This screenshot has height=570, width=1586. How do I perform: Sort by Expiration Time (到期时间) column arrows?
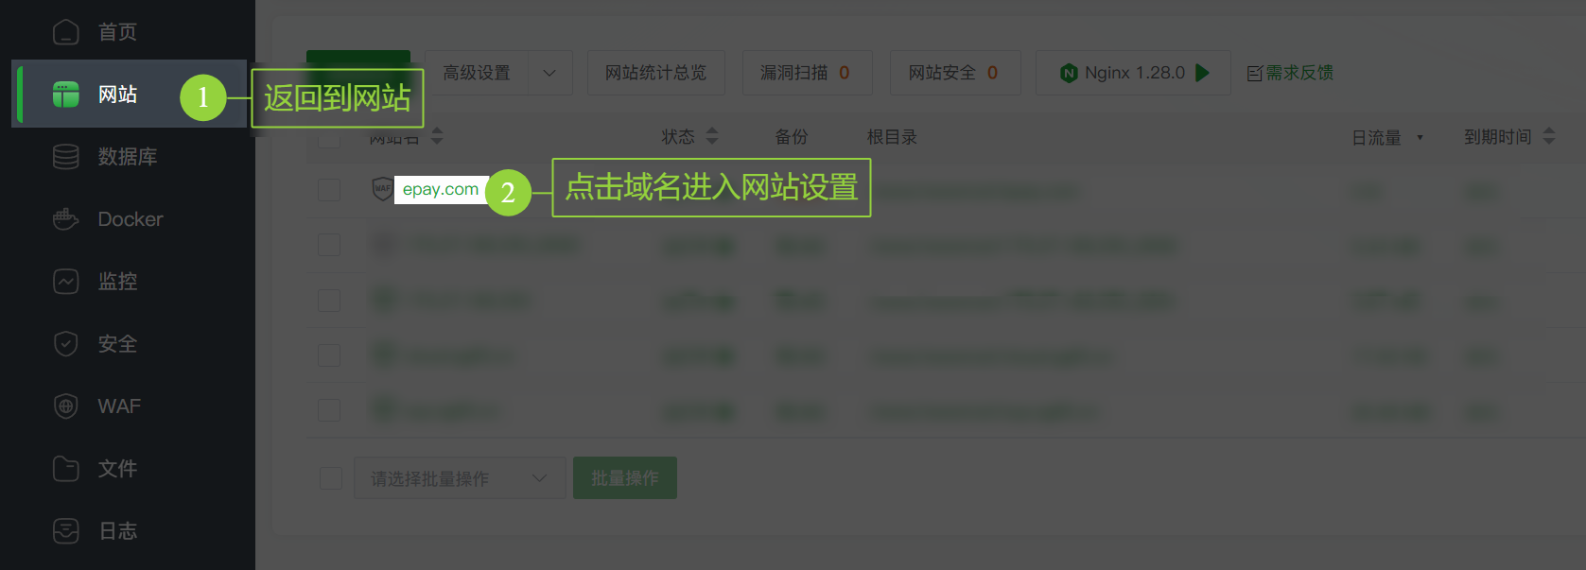1549,137
